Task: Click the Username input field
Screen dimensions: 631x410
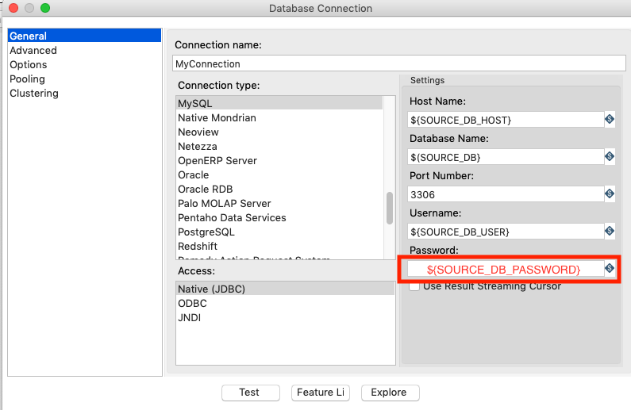Action: point(506,232)
